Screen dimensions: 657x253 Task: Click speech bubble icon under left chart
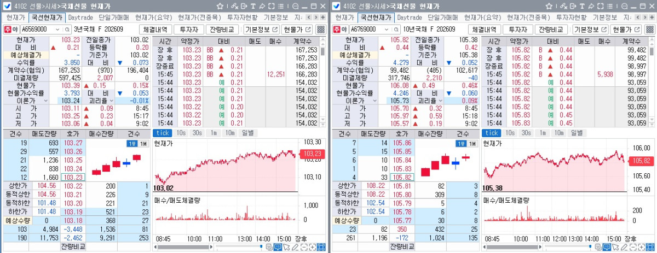(278, 247)
